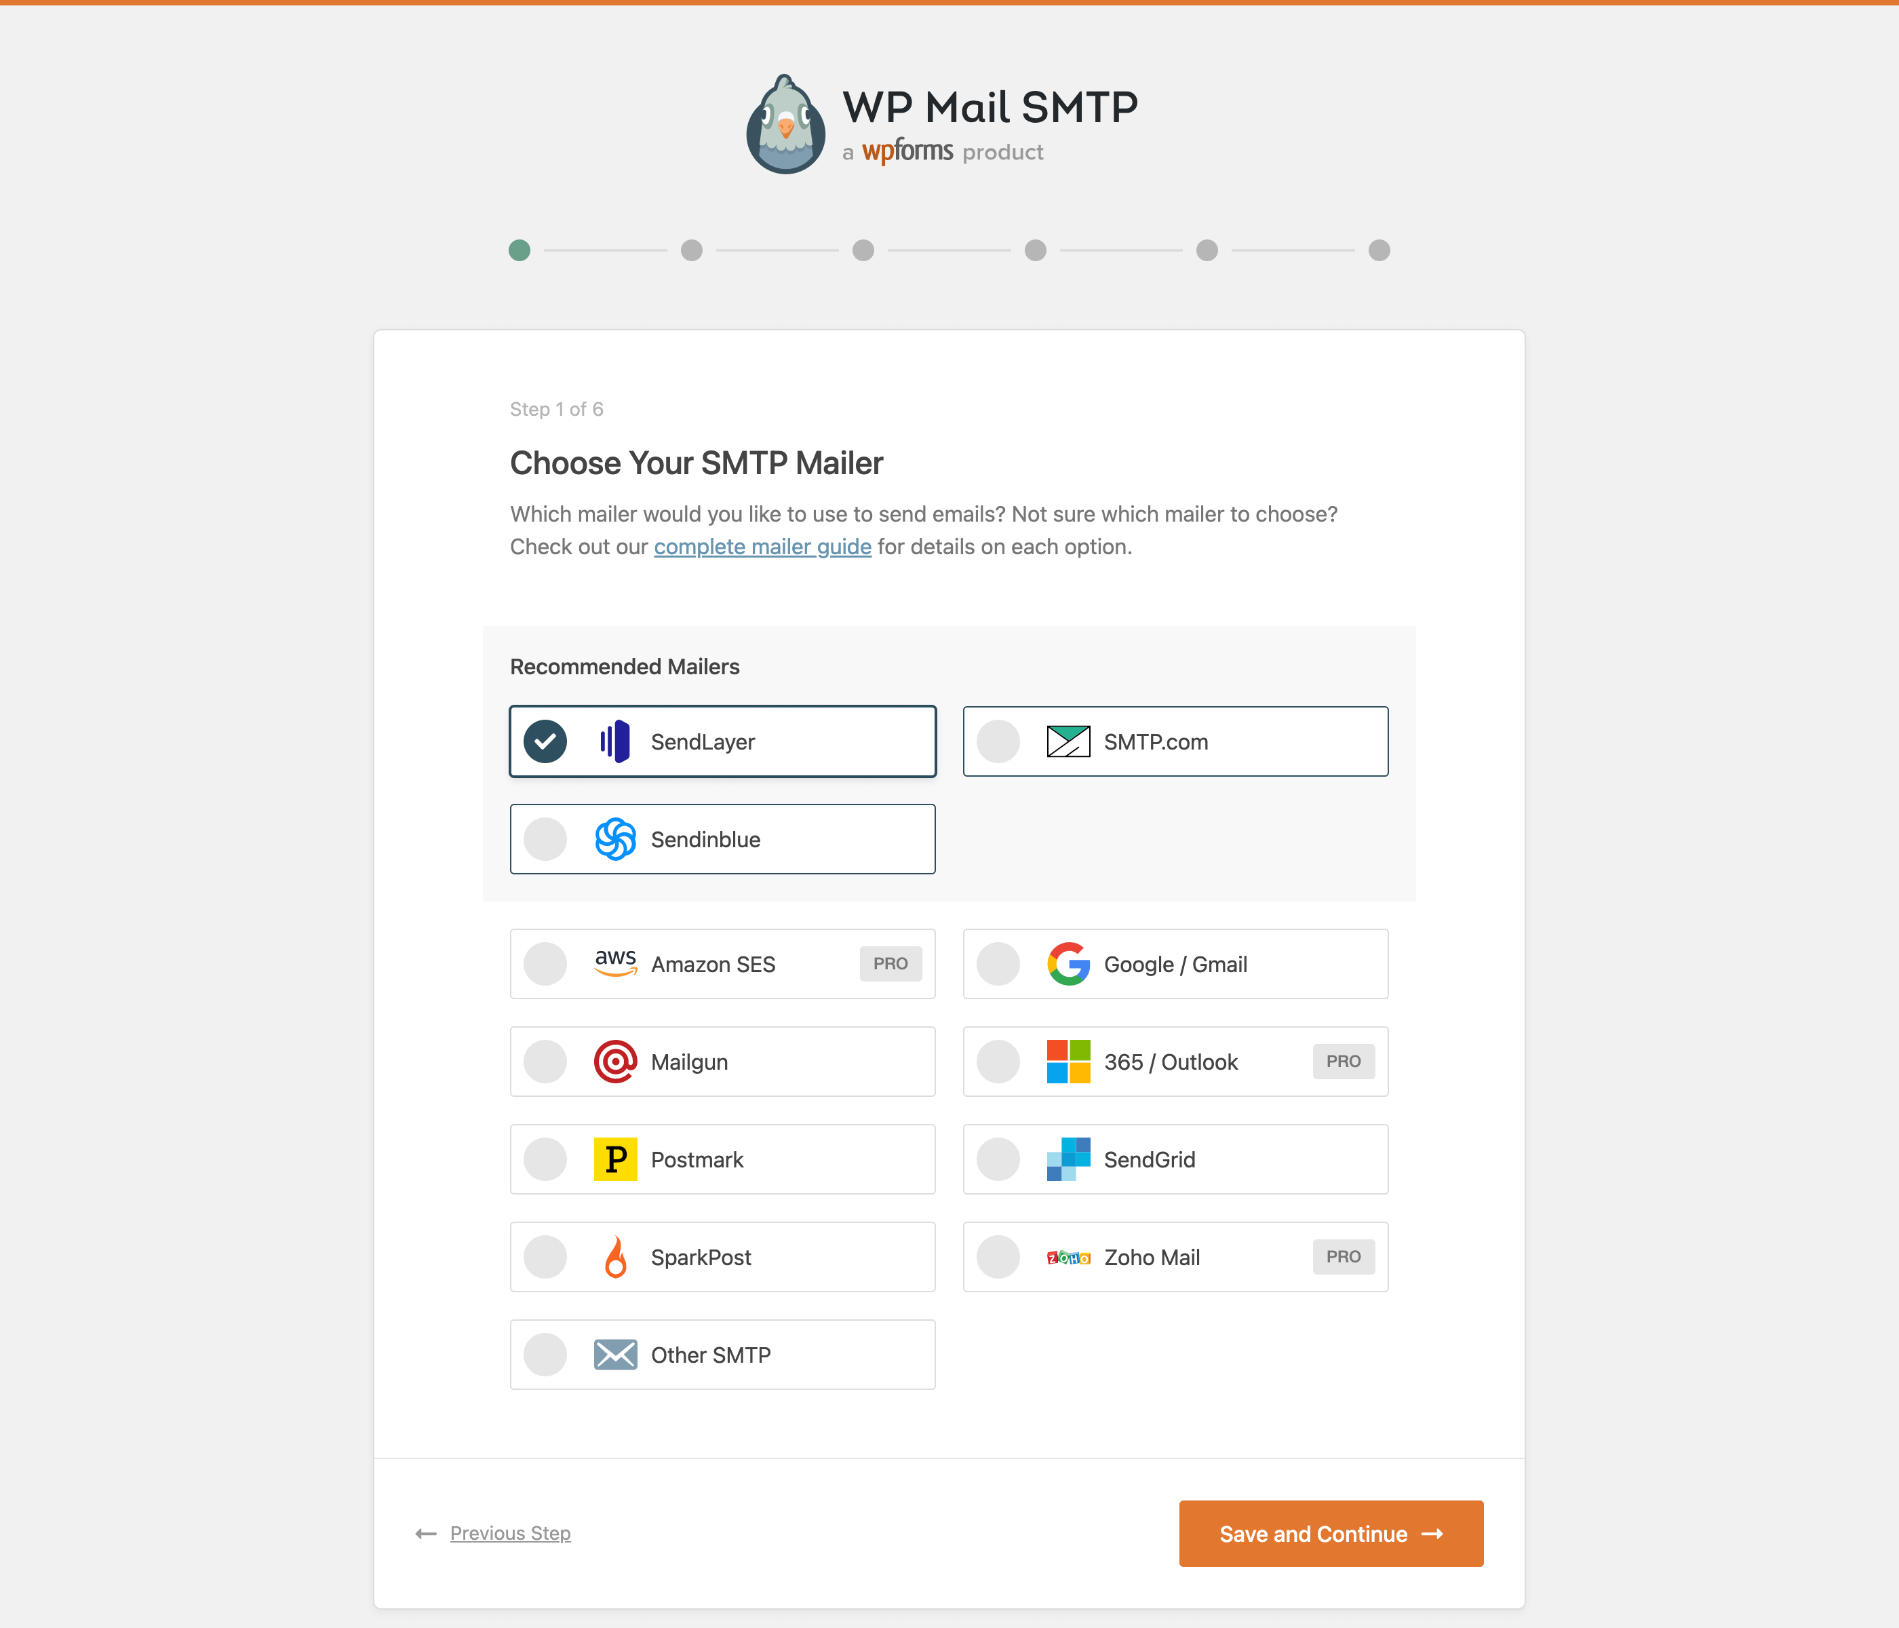Select the Postmark mailer icon
This screenshot has width=1899, height=1628.
click(615, 1158)
